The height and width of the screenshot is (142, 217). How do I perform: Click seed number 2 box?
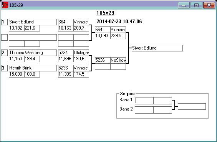click(5, 53)
